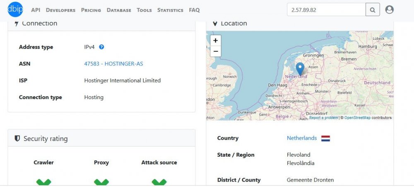
Task: Click the Attack source status check icon
Action: [159, 182]
